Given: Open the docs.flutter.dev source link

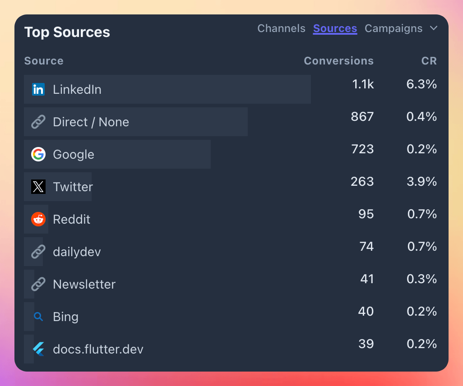Looking at the screenshot, I should (98, 349).
